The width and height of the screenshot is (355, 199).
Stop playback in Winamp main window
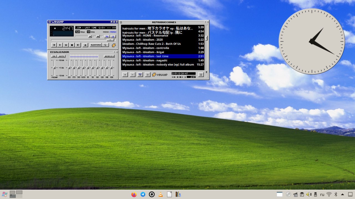click(x=72, y=45)
